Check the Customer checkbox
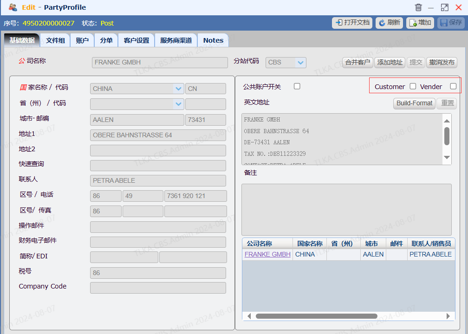 [x=413, y=86]
